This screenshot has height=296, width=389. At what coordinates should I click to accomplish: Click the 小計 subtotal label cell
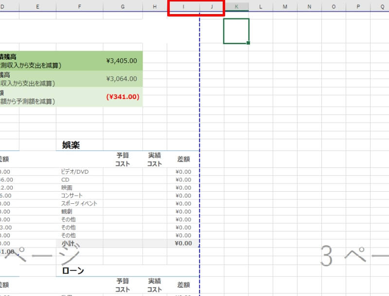70,243
